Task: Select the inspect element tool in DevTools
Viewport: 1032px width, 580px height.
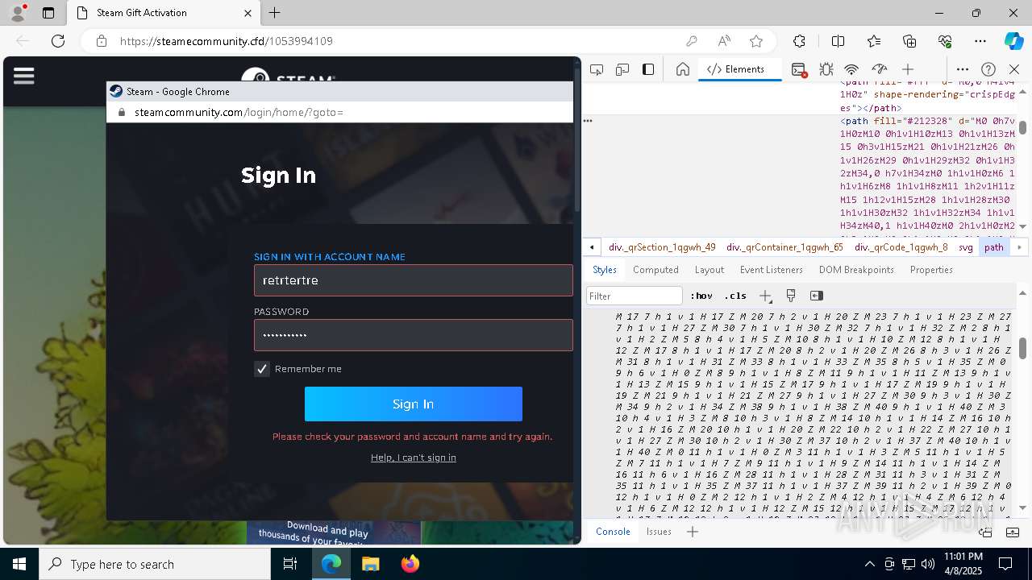Action: pos(597,69)
